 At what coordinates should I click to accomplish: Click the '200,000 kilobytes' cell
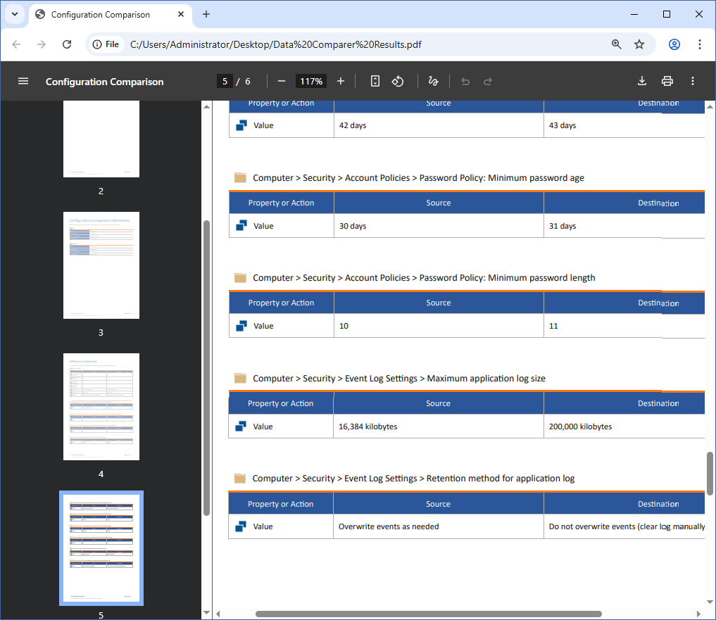pos(624,426)
